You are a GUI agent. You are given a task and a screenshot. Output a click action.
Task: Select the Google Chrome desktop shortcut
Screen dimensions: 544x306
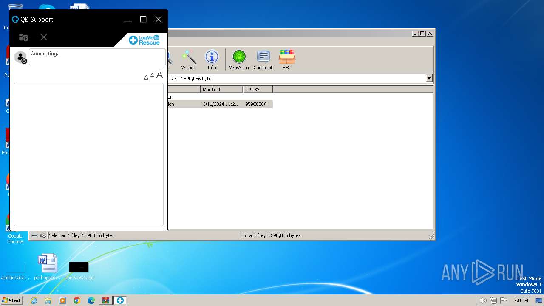coord(15,229)
